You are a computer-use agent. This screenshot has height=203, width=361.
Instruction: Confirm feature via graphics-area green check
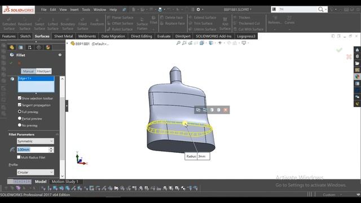(339, 50)
